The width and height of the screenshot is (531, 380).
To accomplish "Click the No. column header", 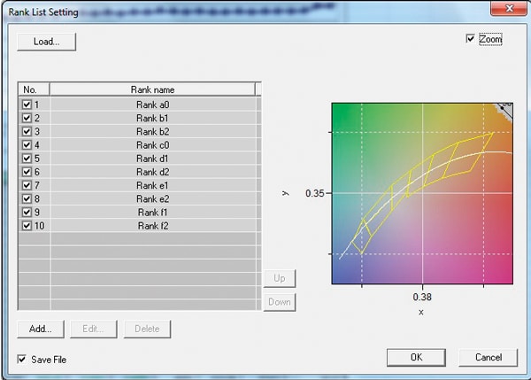I will tap(34, 89).
